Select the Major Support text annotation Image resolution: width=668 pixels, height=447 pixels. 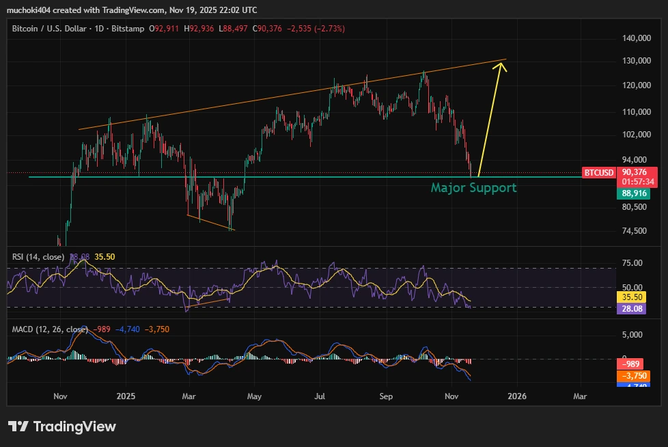tap(473, 187)
